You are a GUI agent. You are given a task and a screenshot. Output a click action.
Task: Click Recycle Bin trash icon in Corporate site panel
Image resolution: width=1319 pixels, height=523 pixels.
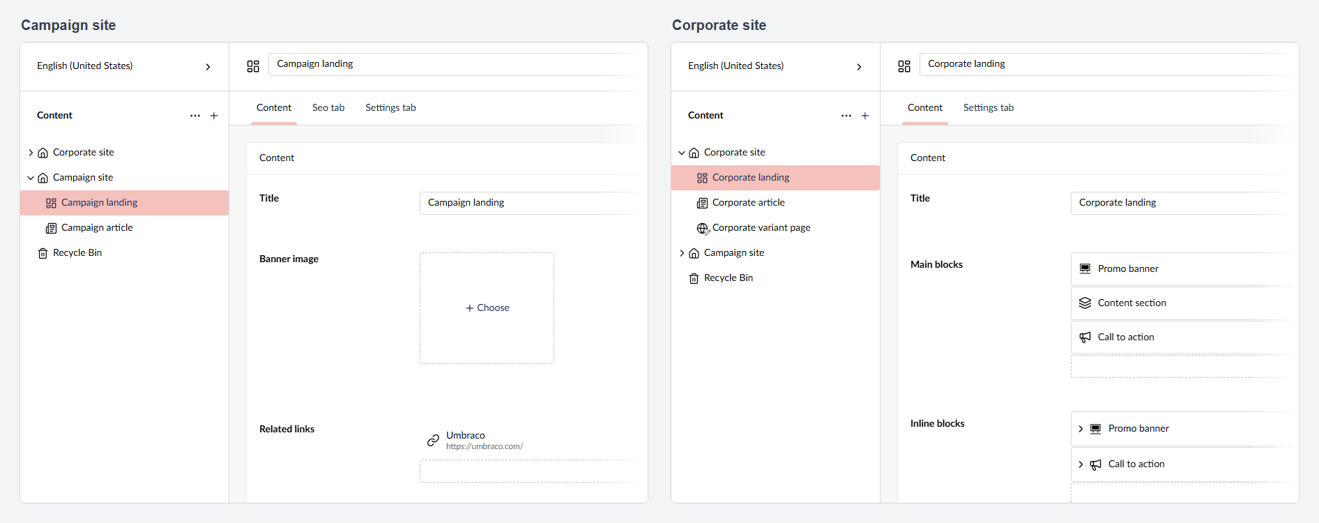pyautogui.click(x=694, y=278)
